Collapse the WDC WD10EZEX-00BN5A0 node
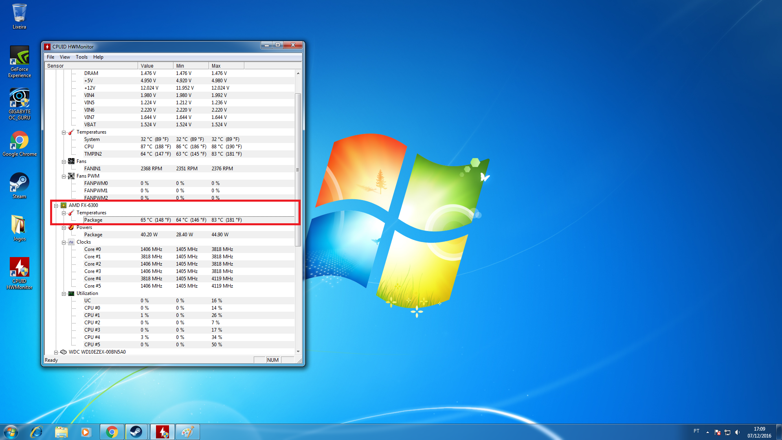This screenshot has height=440, width=782. click(56, 352)
